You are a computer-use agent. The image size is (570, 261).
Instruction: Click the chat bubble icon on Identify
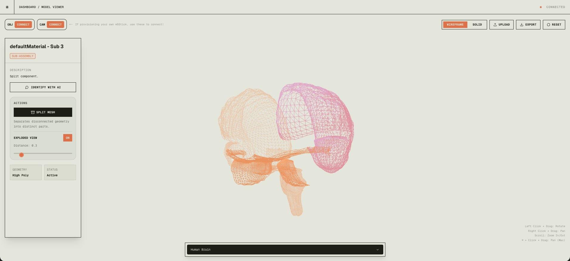click(x=27, y=87)
